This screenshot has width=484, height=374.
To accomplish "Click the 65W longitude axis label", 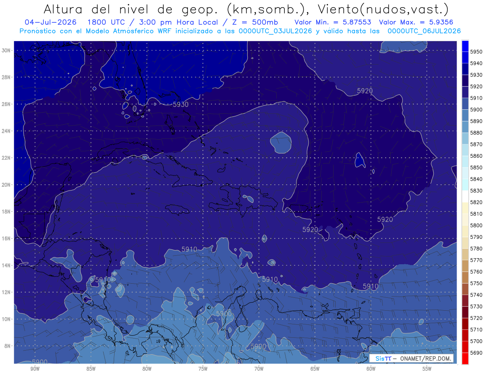I will 315,369.
